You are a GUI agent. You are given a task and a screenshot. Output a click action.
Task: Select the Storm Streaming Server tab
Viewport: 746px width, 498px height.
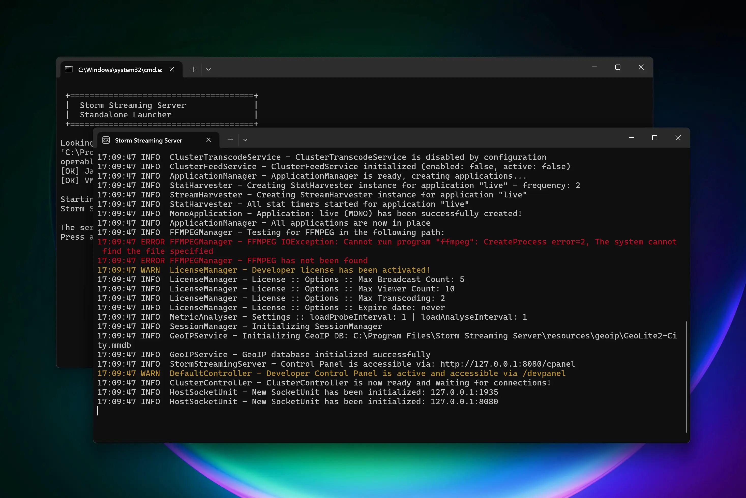148,140
